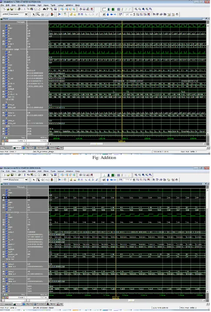Click zoom-out magnifier icon in lower ModelSim toolbar

(x=140, y=175)
